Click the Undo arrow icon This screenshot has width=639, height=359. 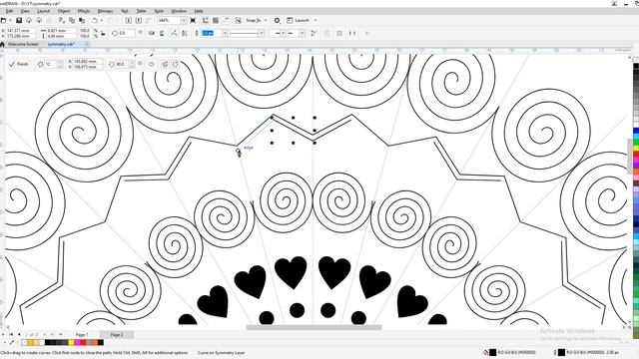coord(95,20)
